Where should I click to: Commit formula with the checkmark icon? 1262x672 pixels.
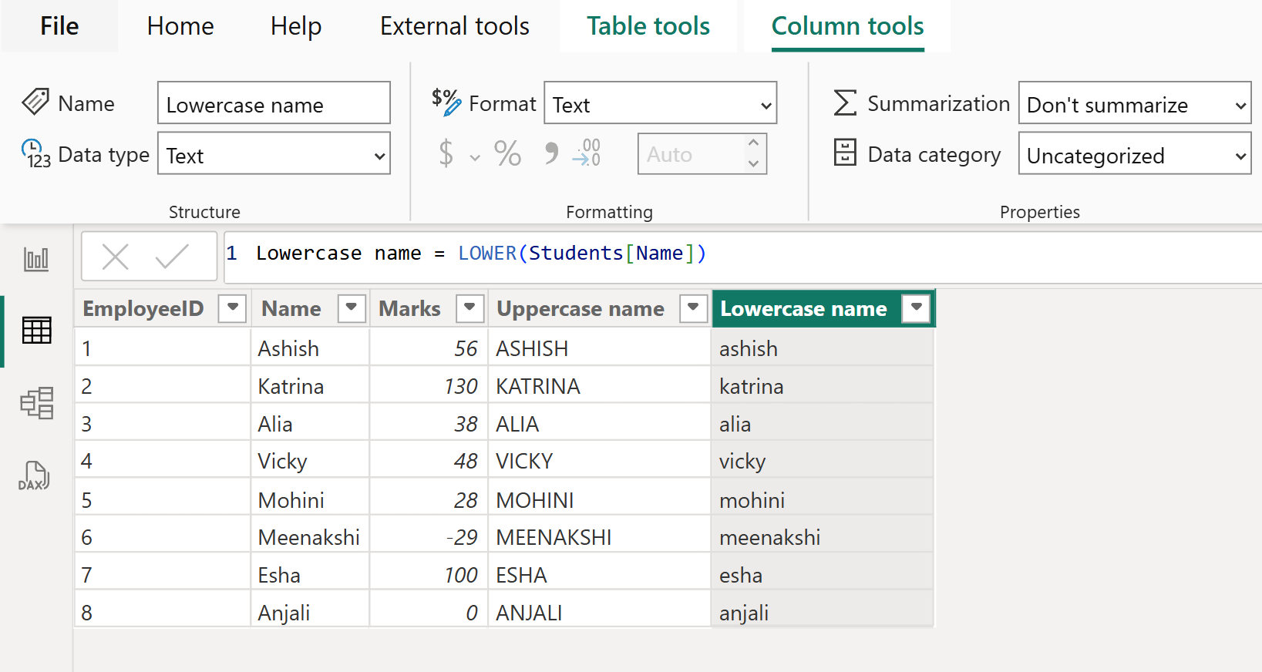coord(171,257)
